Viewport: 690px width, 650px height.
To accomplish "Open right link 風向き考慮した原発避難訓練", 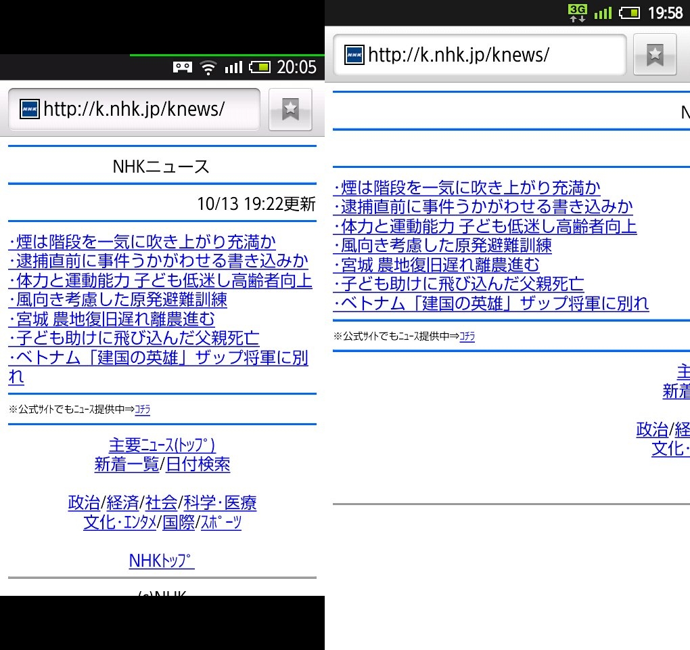I will pyautogui.click(x=442, y=245).
